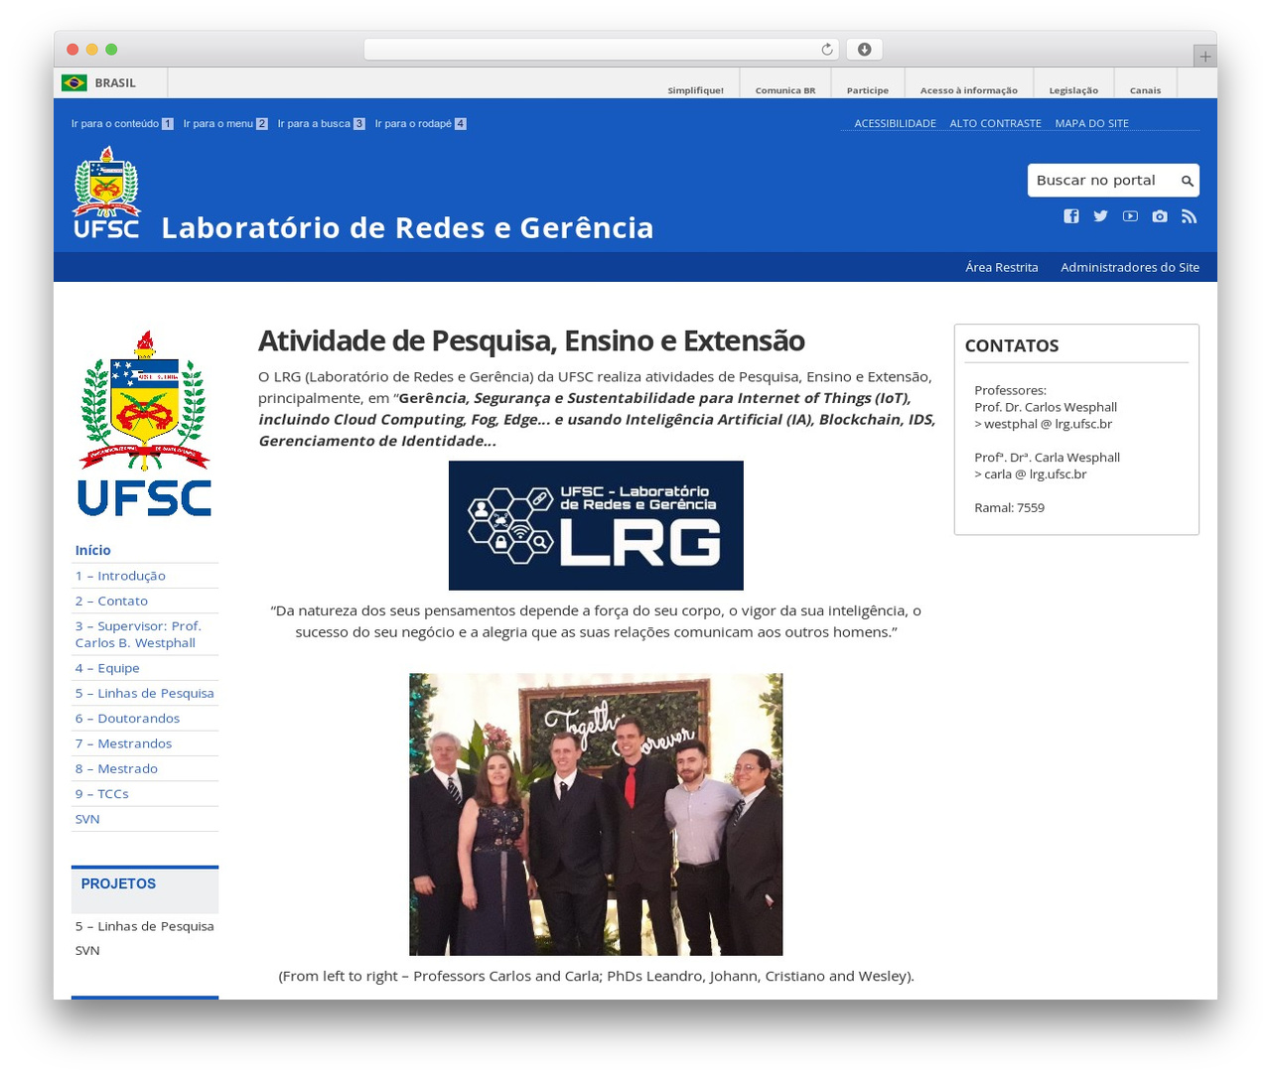
Task: Open 7 – Mestrandos in sidebar
Action: 123,743
